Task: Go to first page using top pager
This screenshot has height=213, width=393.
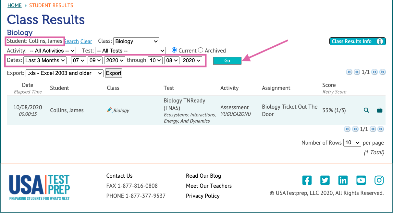Action: click(349, 72)
